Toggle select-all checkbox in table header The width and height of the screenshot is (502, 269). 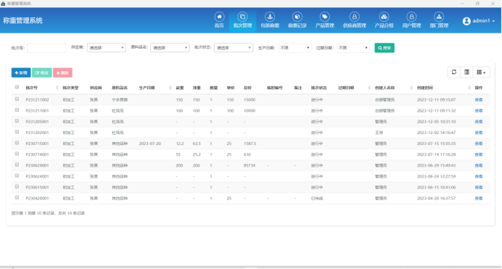tap(17, 87)
